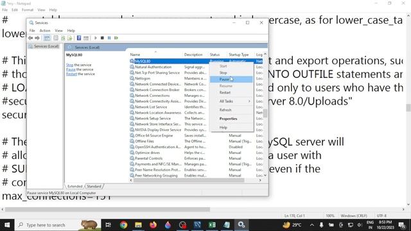Screen dimensions: 411x231
Task: Sort by the Startup Type column header
Action: [241, 55]
